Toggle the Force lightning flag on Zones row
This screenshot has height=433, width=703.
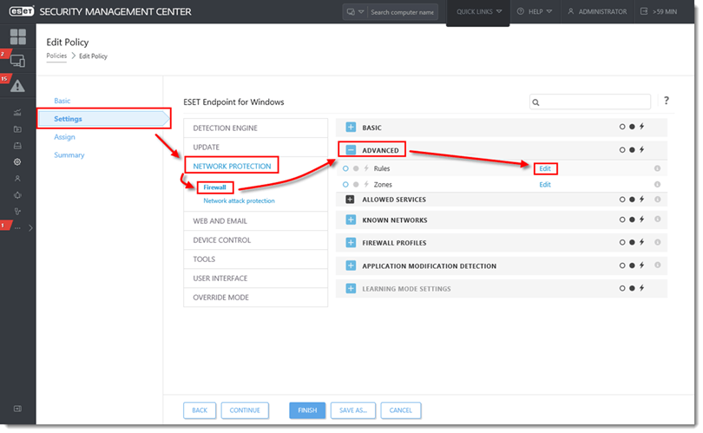coord(366,184)
